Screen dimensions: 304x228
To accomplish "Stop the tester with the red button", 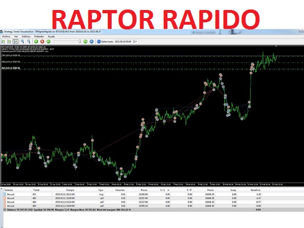I will click(42, 41).
